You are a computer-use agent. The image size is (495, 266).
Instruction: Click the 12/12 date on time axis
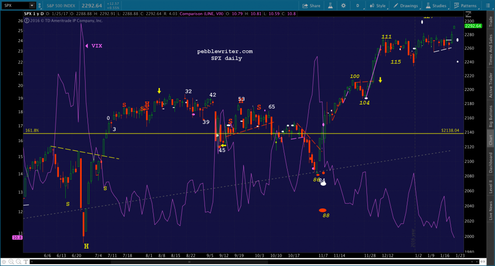pos(387,255)
